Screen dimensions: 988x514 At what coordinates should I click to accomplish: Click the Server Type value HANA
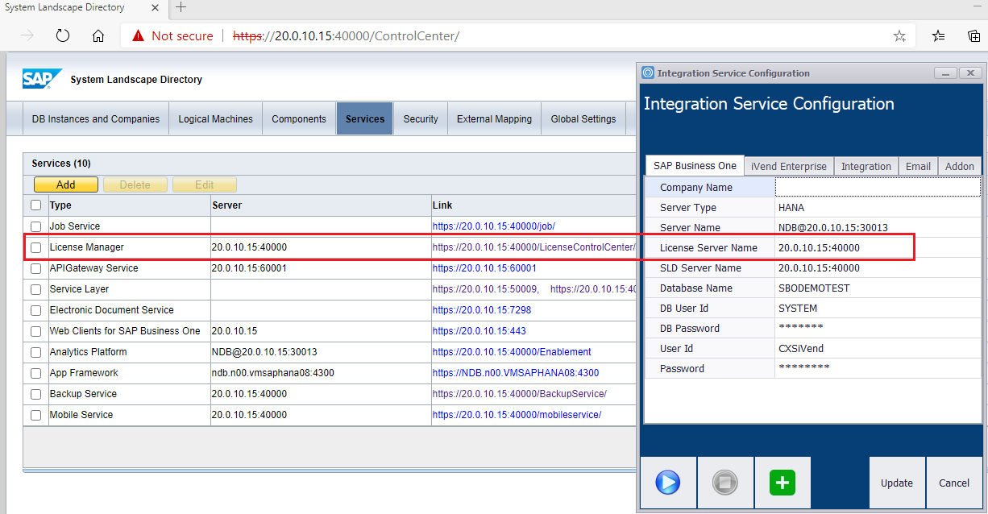[x=791, y=207]
